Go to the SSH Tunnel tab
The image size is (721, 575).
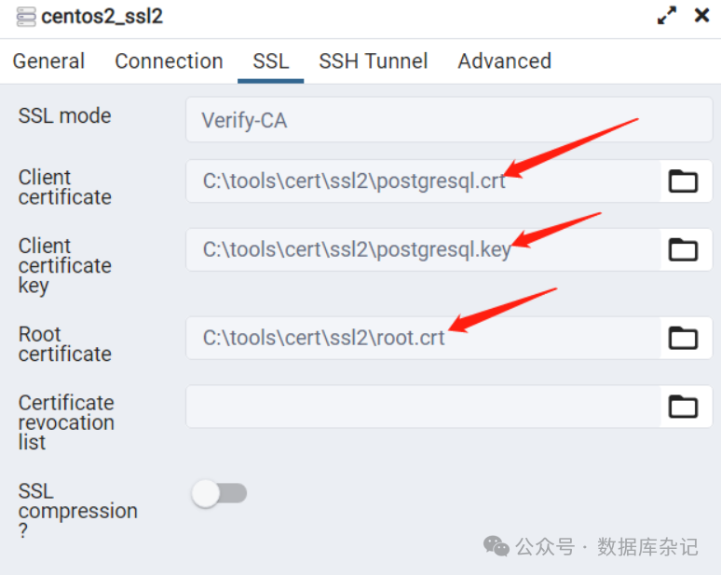click(373, 61)
